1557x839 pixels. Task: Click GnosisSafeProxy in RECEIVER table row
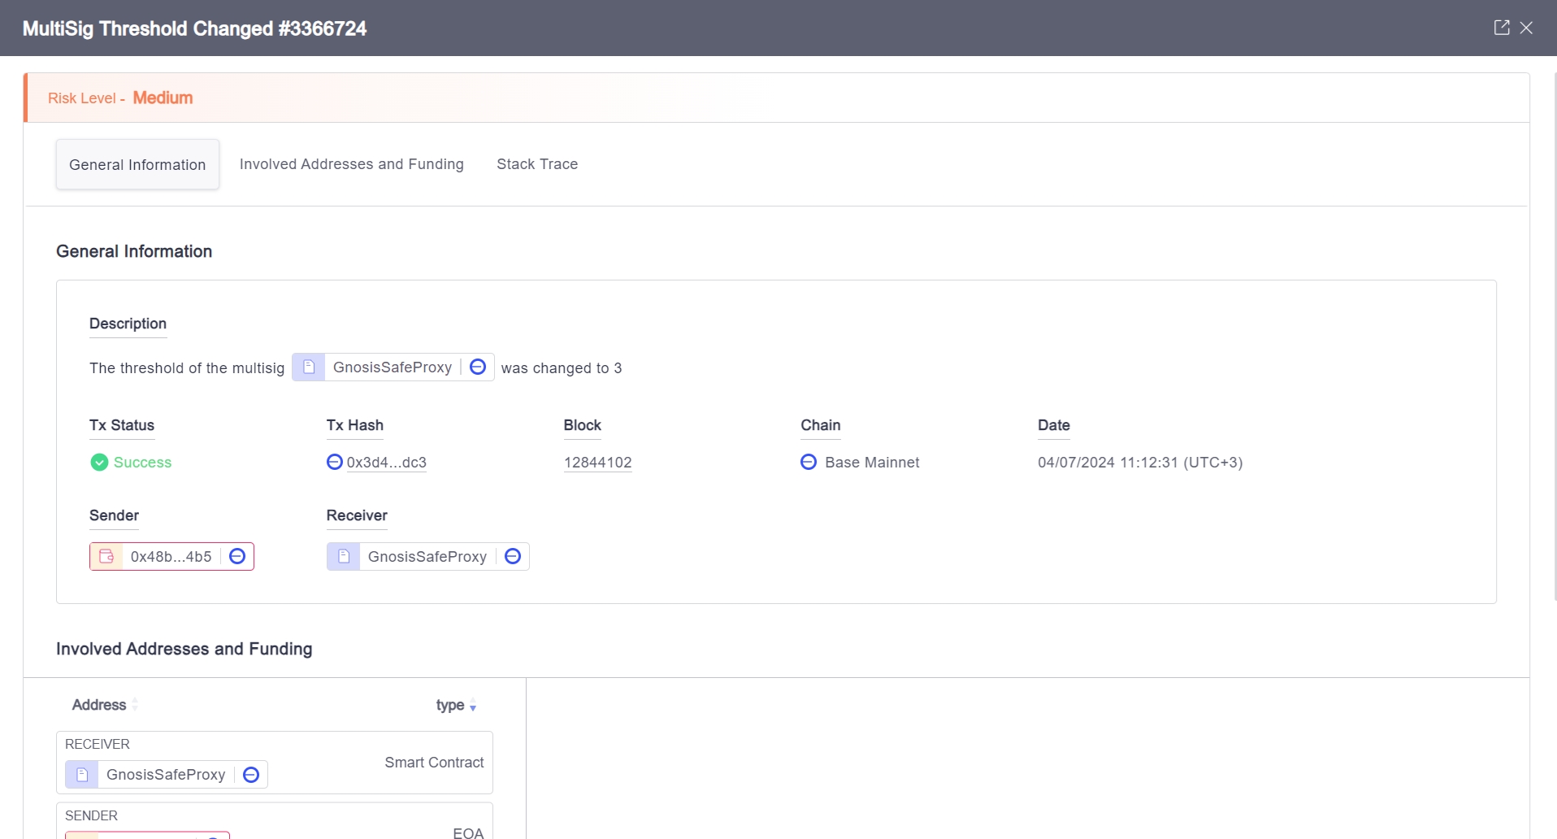point(166,775)
